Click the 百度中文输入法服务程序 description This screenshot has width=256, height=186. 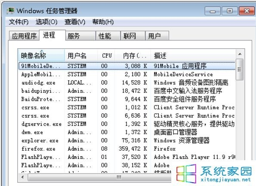click(188, 91)
